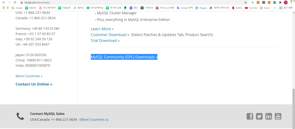Open the 퇴직공제부금 bookmark
Viewport: 295px width, 129px height.
(95, 8)
